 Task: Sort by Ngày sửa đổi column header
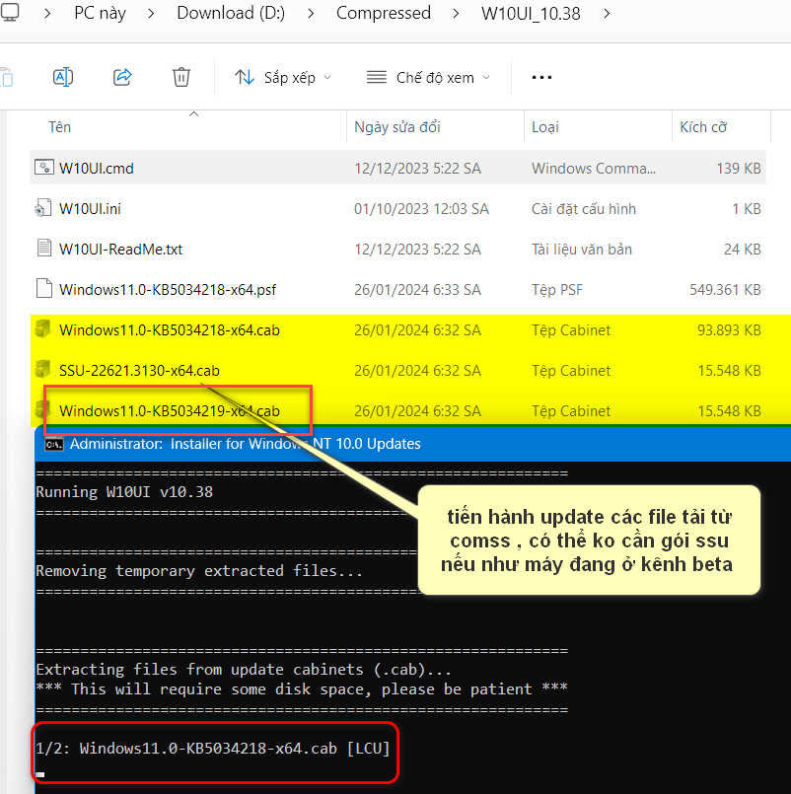click(x=397, y=127)
